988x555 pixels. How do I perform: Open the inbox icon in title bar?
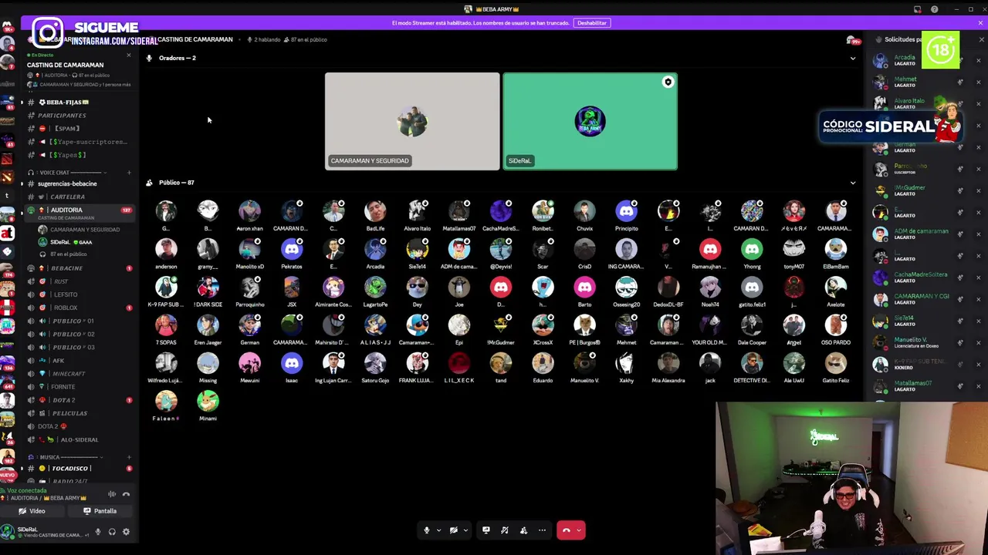tap(918, 9)
